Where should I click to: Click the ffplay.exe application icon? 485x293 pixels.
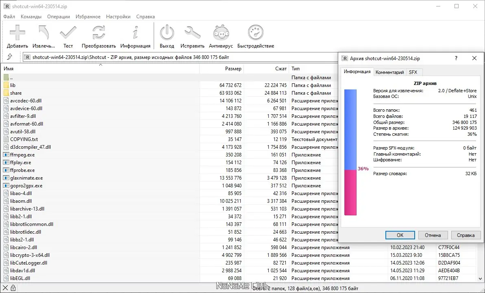[x=6, y=163]
